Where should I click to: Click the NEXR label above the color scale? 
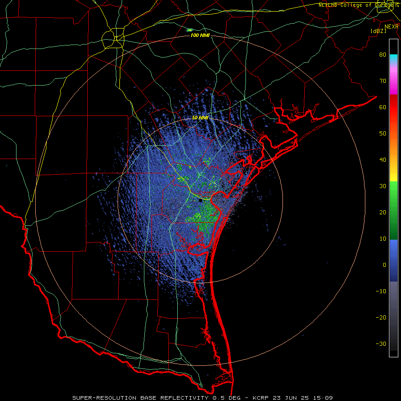point(391,26)
